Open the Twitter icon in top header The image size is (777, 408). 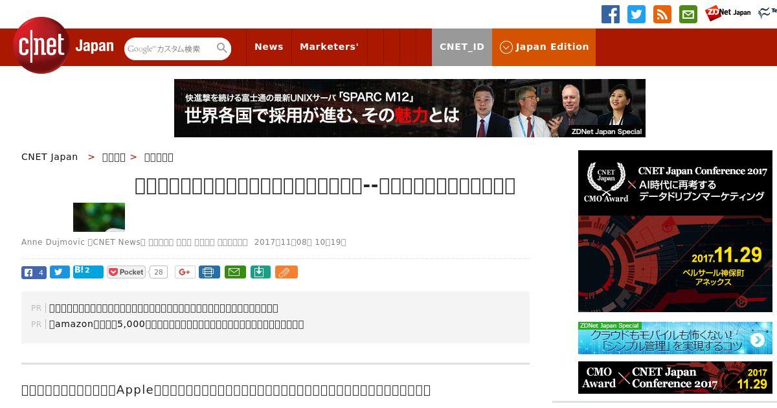[x=636, y=14]
